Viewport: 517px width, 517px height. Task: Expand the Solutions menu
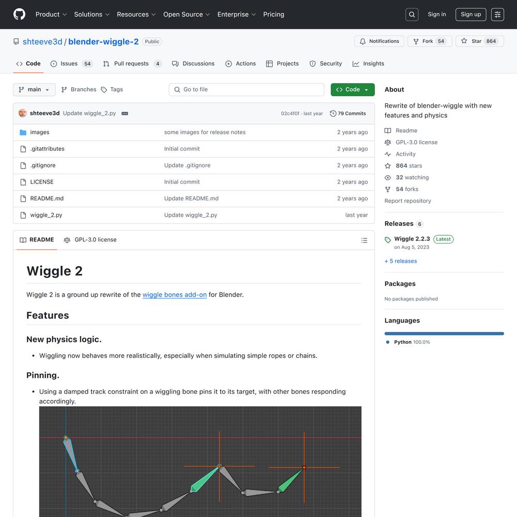[92, 14]
